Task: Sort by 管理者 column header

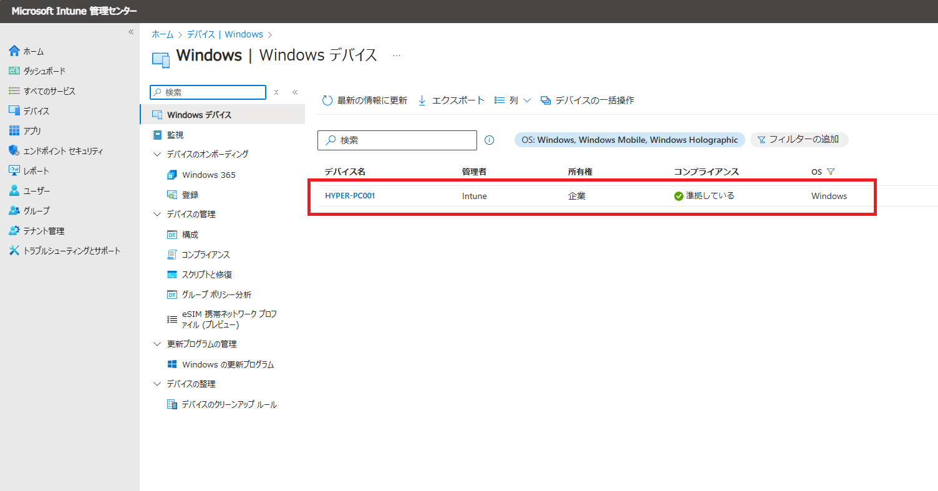Action: [x=474, y=172]
